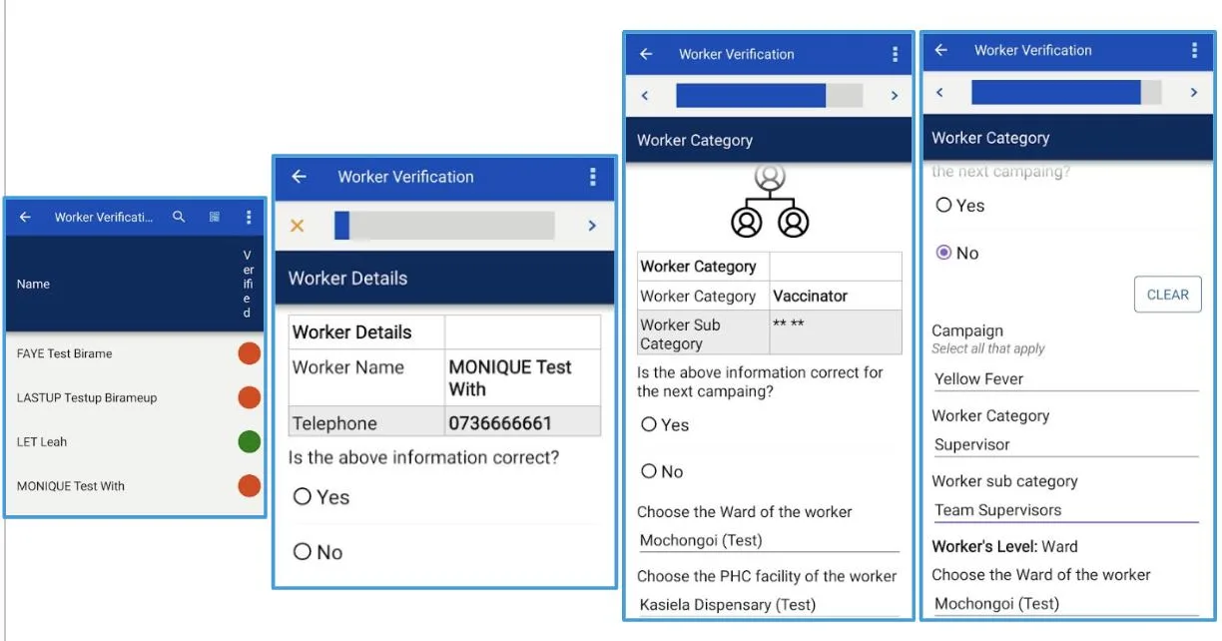Open overflow menu on Worker Details screen
This screenshot has height=641, width=1222.
pos(593,177)
